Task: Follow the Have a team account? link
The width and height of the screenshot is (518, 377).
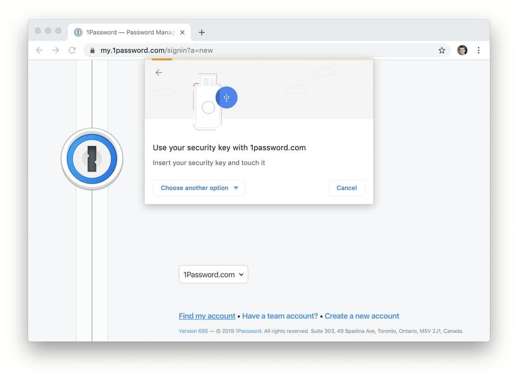Action: 280,316
